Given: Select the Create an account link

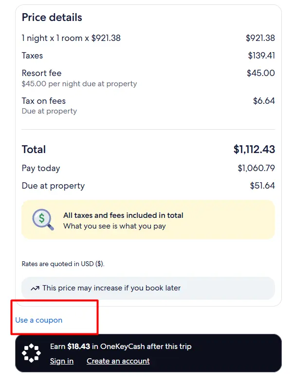Looking at the screenshot, I should point(118,361).
